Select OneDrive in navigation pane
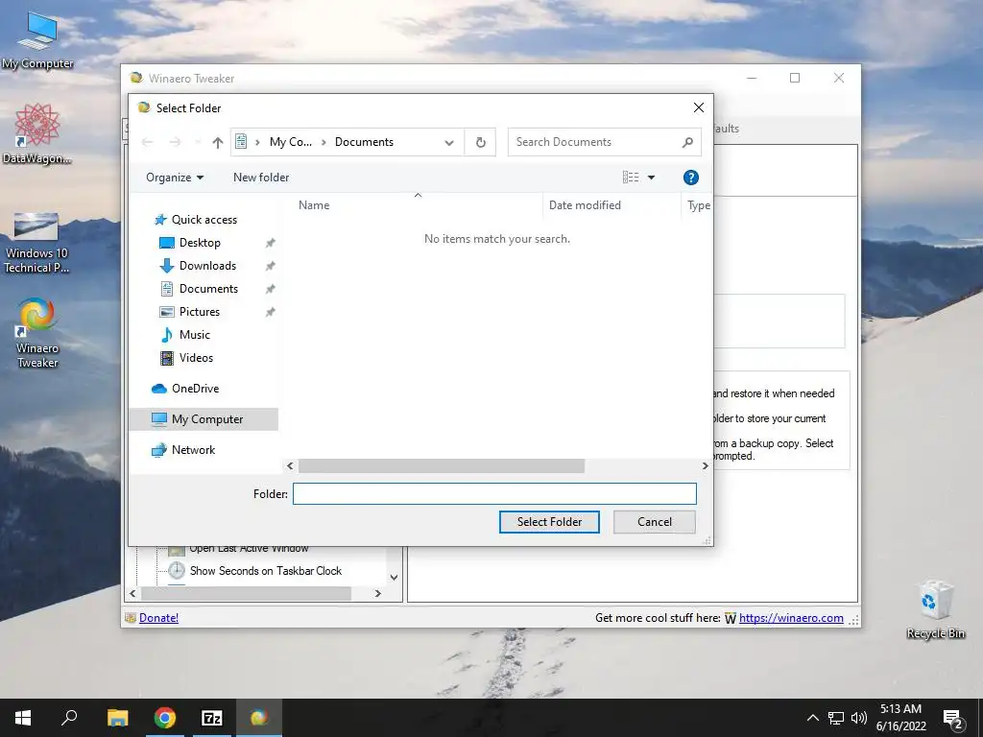Image resolution: width=983 pixels, height=737 pixels. [195, 389]
